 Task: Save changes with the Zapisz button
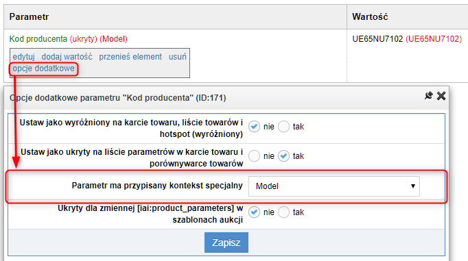[226, 243]
